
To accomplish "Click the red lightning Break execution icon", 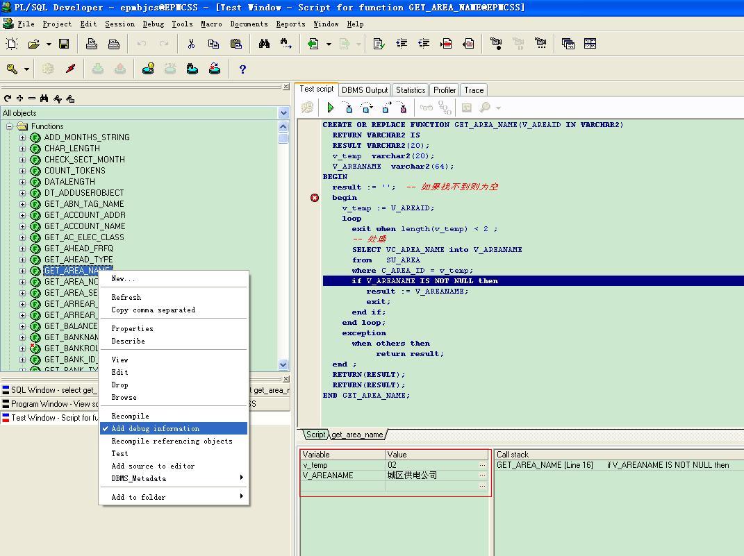I will click(x=70, y=69).
